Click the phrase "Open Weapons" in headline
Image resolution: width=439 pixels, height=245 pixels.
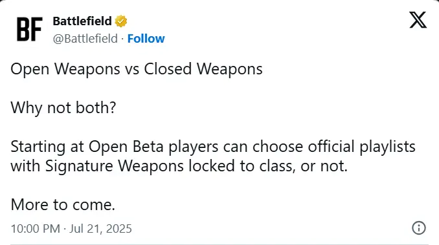[65, 69]
